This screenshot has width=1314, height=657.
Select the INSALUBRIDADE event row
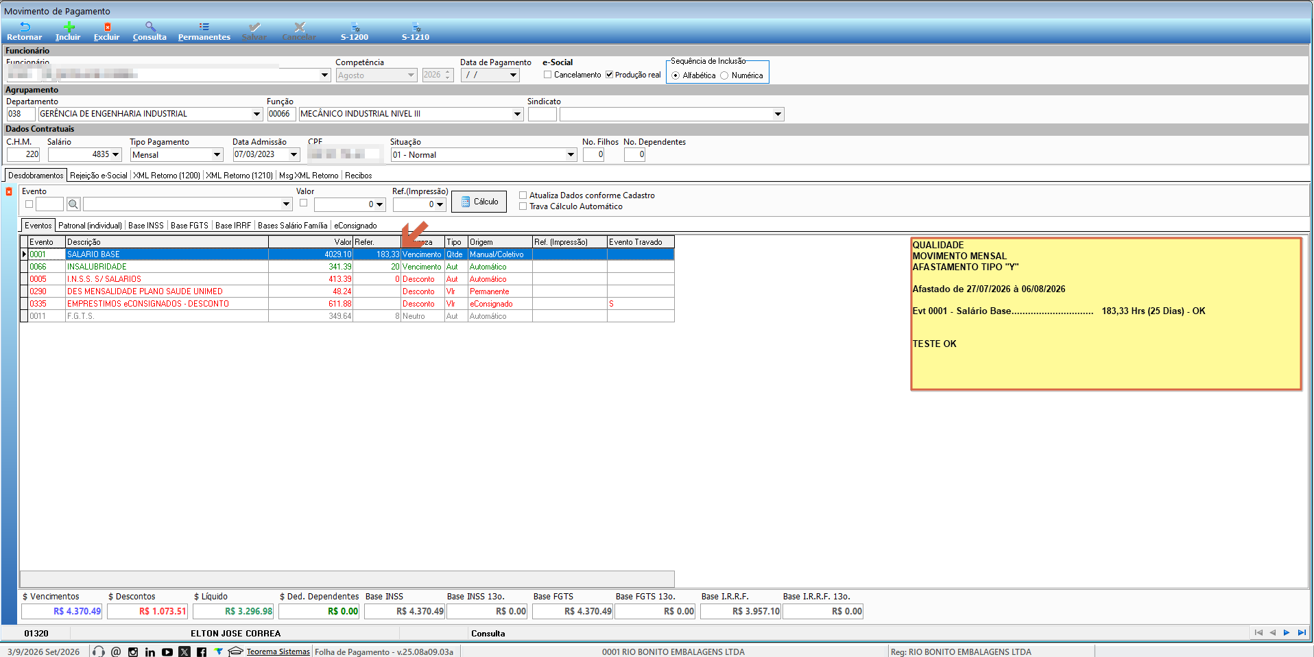347,267
